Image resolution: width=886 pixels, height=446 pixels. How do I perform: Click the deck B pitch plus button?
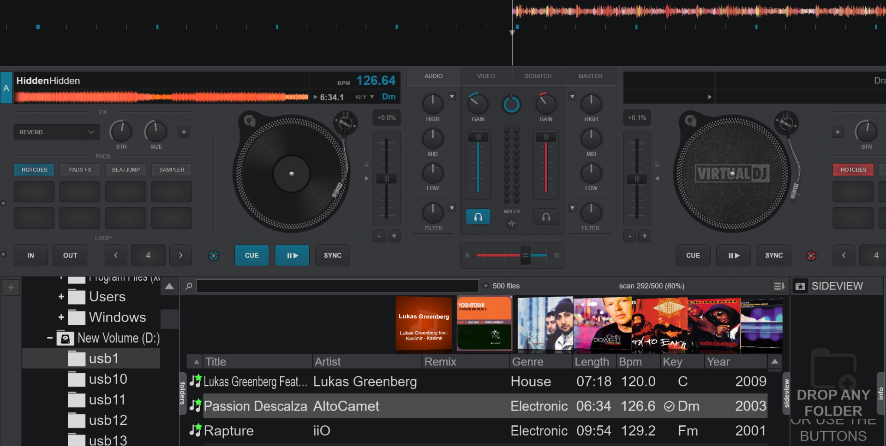pos(645,236)
